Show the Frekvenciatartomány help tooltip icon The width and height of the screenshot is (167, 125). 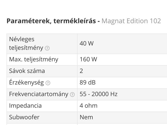(x=72, y=95)
